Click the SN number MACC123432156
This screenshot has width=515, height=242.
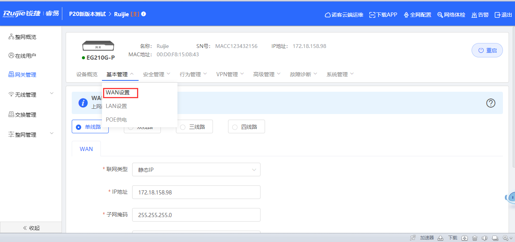[236, 46]
